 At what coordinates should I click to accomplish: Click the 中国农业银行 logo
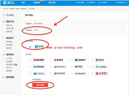click(39, 67)
